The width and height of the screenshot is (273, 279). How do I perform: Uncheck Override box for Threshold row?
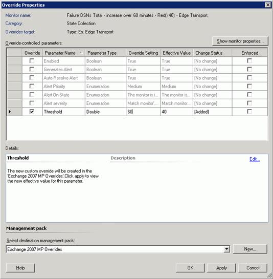click(x=32, y=112)
